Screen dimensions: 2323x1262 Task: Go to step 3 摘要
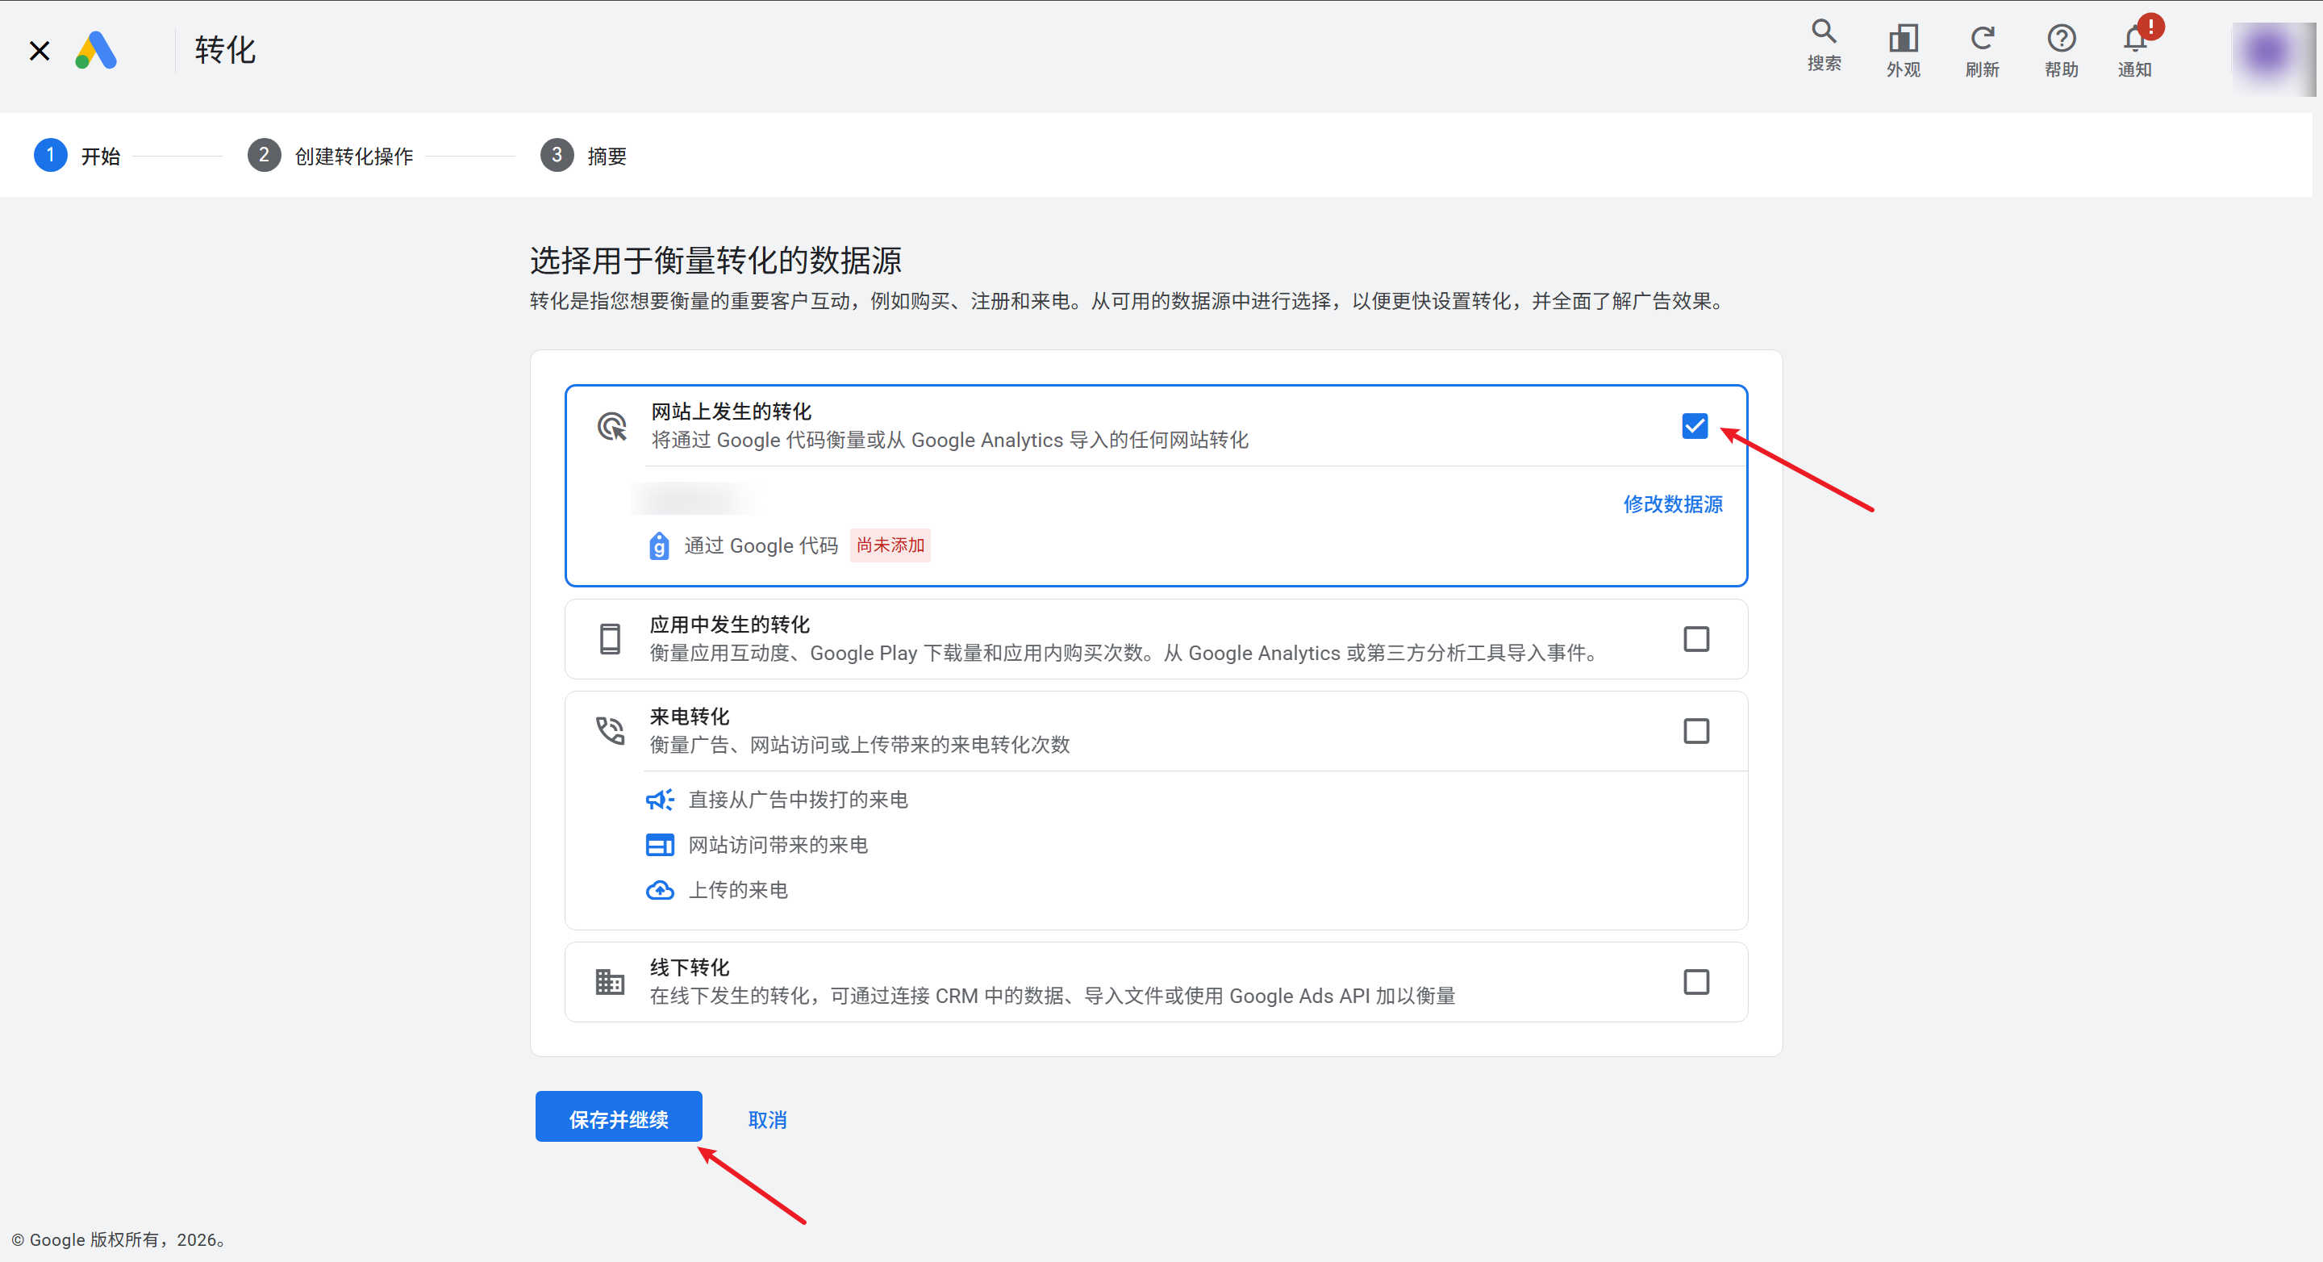click(x=583, y=156)
